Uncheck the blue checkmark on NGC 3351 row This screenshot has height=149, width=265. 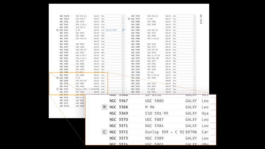tap(123, 30)
